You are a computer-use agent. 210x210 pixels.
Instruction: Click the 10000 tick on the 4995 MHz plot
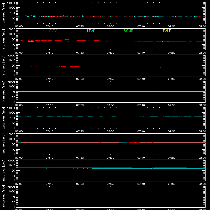pos(11,134)
